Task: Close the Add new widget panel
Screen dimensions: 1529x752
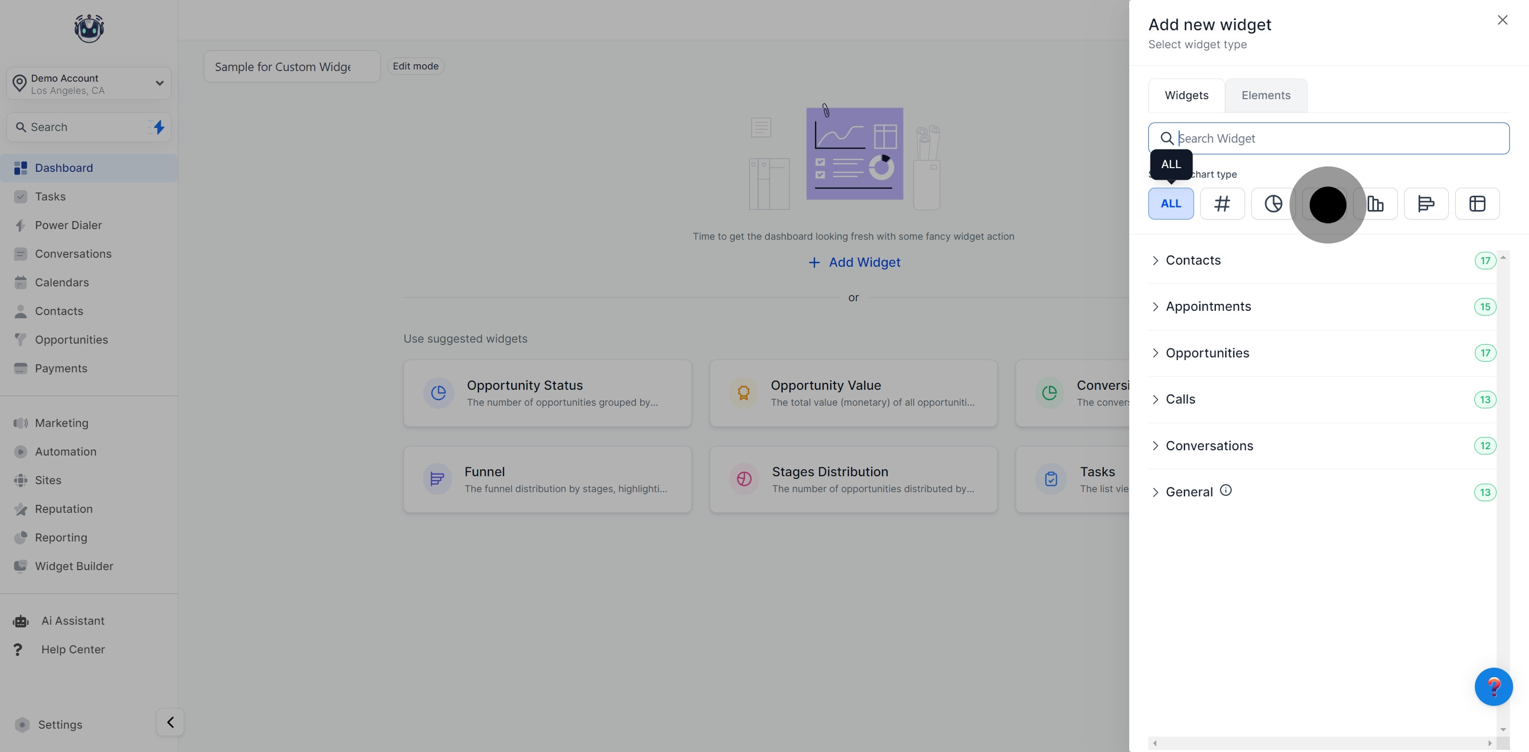Action: [x=1502, y=20]
